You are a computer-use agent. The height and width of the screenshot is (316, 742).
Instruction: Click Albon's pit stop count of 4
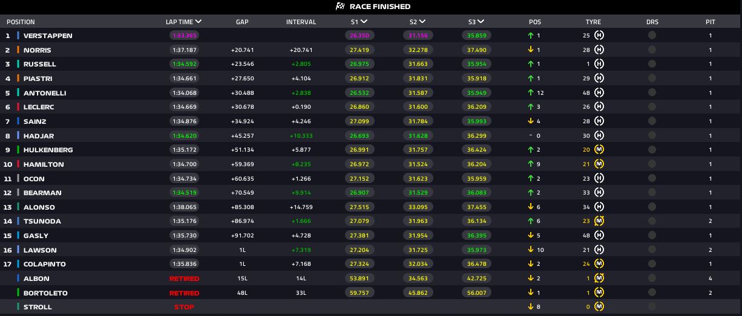tap(711, 279)
